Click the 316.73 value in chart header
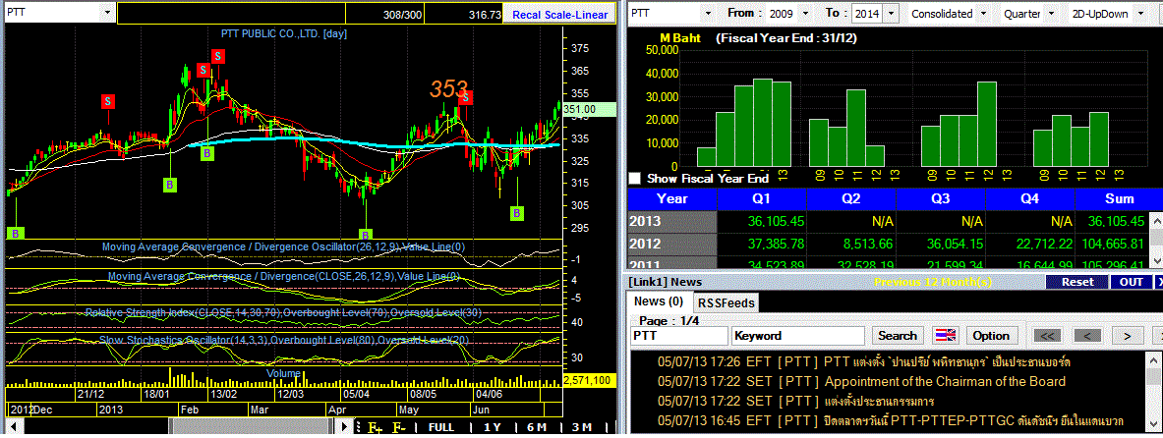The image size is (1163, 438). pos(485,14)
